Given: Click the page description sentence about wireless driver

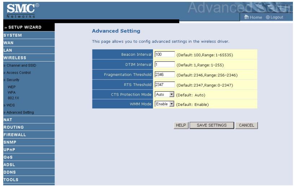Looking at the screenshot, I should point(161,41).
